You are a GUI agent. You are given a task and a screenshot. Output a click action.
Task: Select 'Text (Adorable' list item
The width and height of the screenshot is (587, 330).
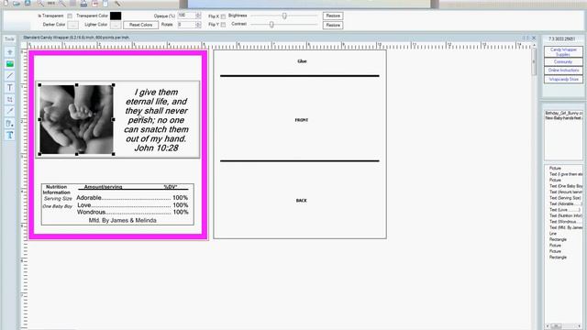click(x=566, y=203)
